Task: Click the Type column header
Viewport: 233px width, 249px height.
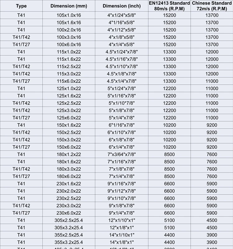Action: coord(21,6)
